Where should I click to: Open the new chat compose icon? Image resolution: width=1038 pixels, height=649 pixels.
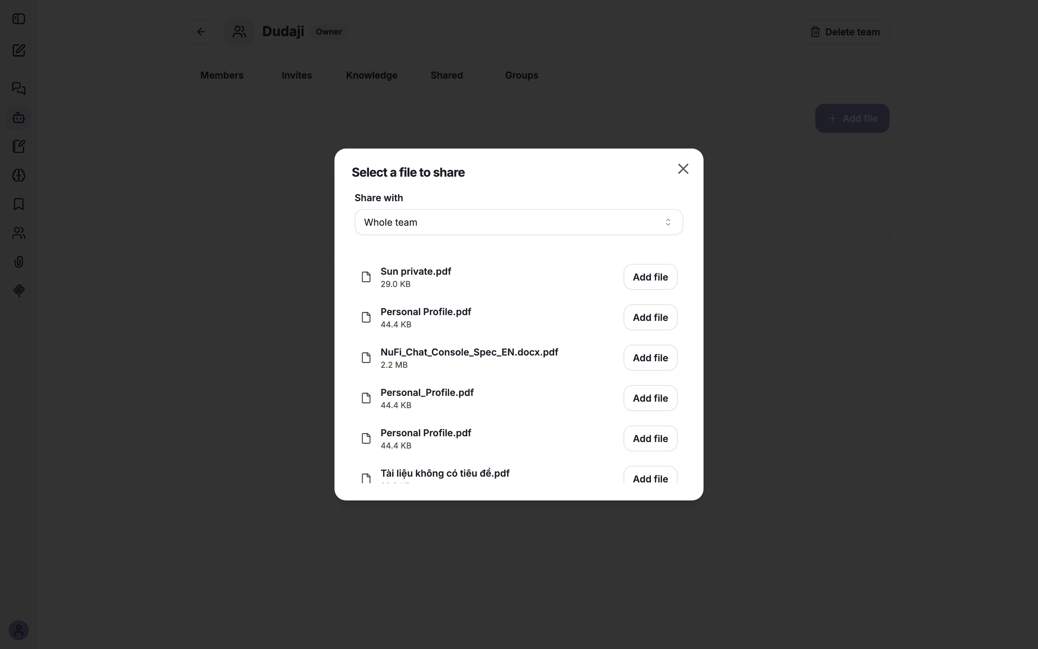pos(18,50)
